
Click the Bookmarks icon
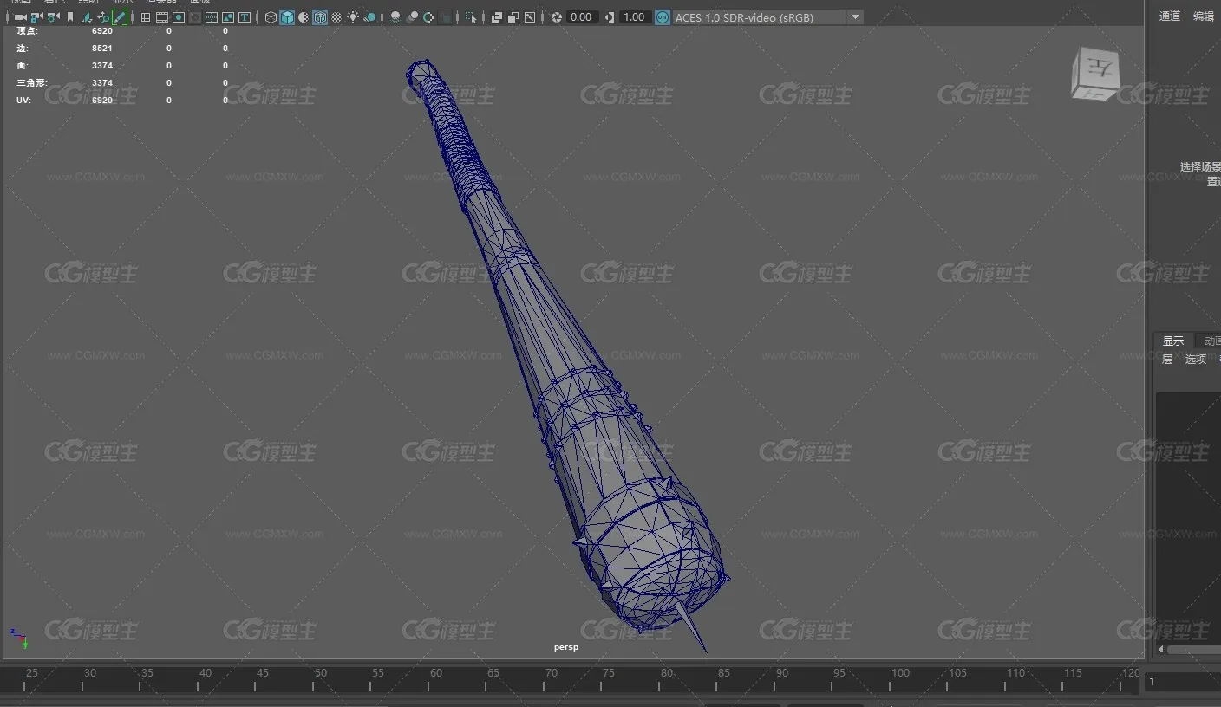70,17
